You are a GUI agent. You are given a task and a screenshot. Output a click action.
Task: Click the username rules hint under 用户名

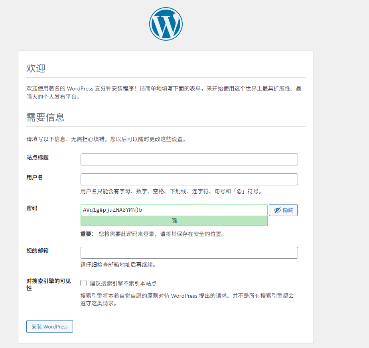tap(171, 191)
